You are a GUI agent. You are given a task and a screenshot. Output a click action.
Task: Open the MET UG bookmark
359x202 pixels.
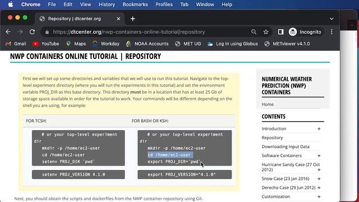tap(188, 44)
